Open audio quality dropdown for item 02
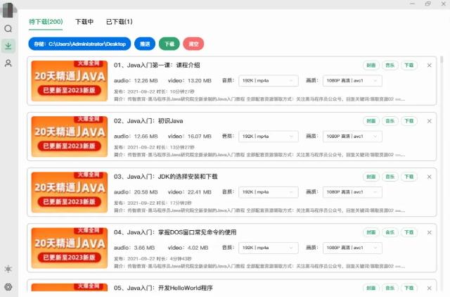 [x=269, y=137]
